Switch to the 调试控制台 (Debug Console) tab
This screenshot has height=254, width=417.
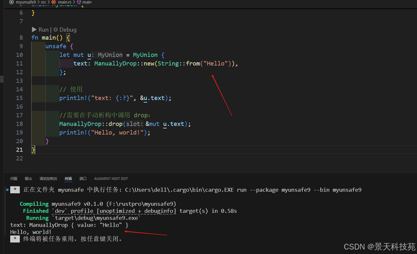tap(48, 179)
